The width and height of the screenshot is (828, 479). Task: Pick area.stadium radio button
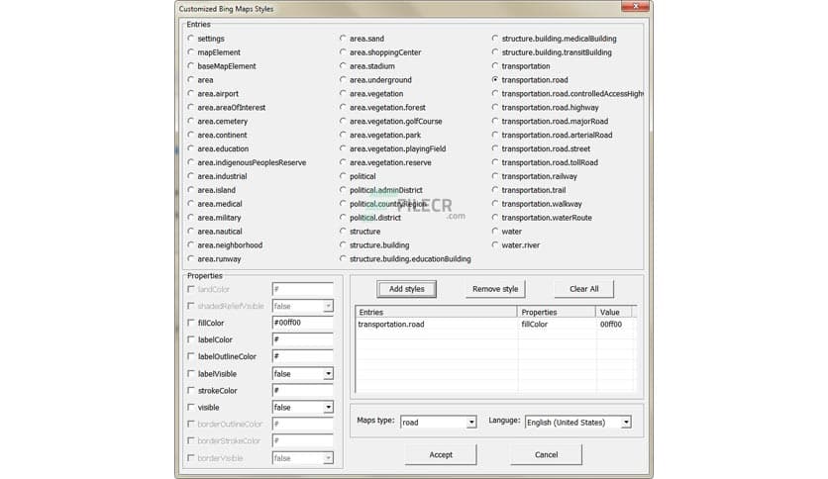point(343,66)
